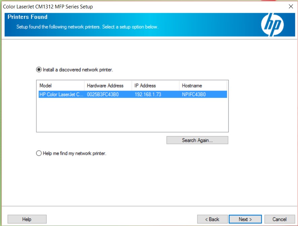298x226 pixels.
Task: Click hostname NPIFC43B0
Action: click(x=194, y=95)
